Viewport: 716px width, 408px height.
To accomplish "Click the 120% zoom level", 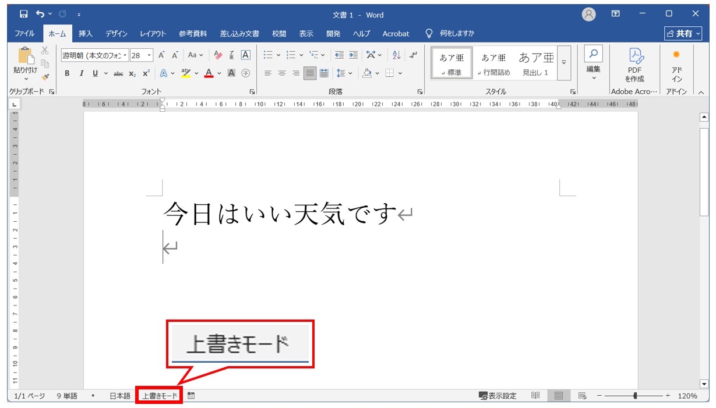I will 687,396.
